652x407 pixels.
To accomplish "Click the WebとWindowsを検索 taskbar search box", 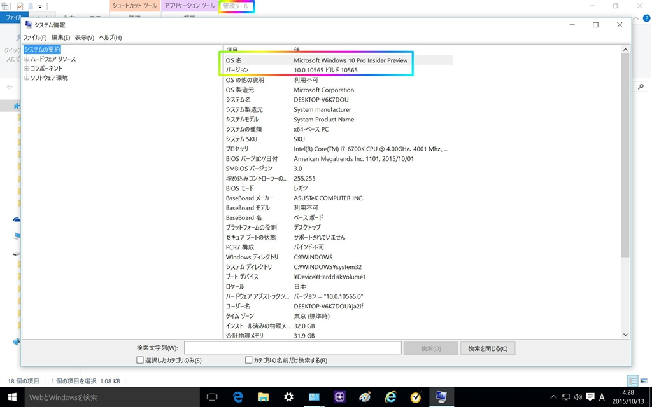I will click(x=112, y=397).
